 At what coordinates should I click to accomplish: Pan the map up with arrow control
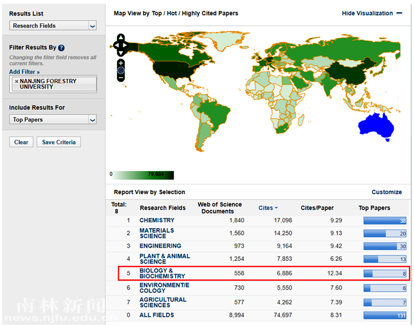[x=121, y=38]
